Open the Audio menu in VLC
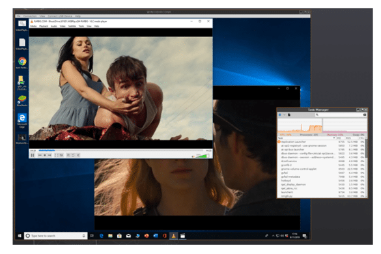The image size is (381, 254). click(x=54, y=26)
